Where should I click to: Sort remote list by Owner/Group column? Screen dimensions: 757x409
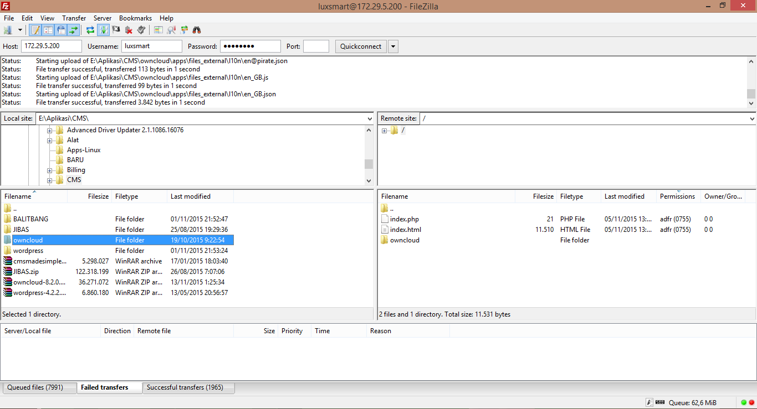[723, 196]
